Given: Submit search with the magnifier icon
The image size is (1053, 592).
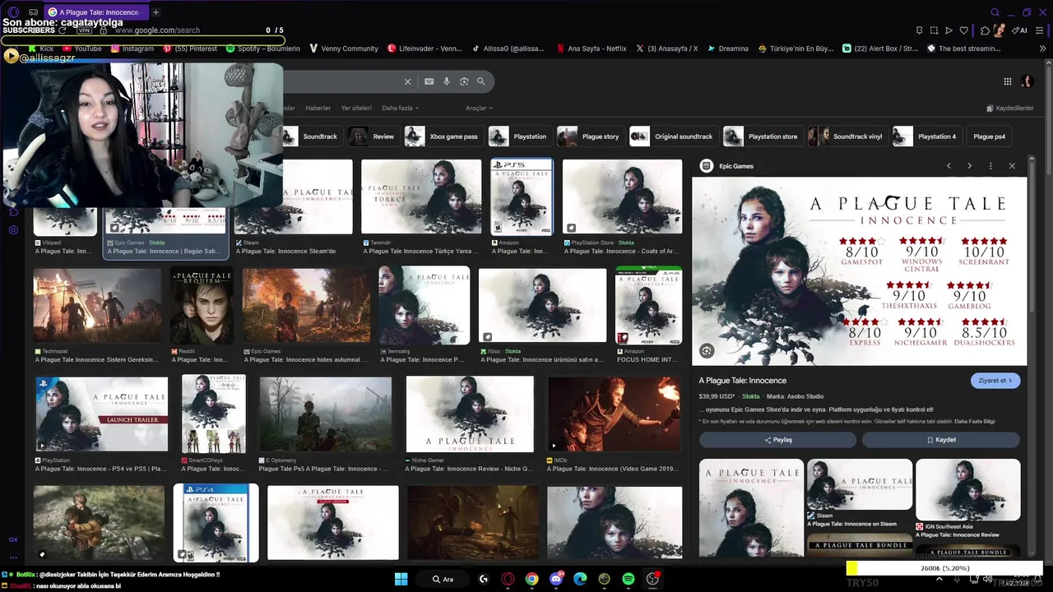Looking at the screenshot, I should [x=481, y=81].
